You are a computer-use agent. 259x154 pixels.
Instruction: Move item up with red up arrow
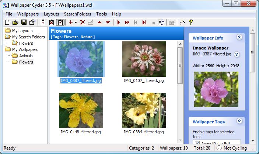(x=99, y=23)
